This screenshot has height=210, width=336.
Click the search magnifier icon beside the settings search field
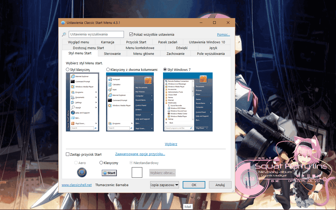tap(64, 34)
